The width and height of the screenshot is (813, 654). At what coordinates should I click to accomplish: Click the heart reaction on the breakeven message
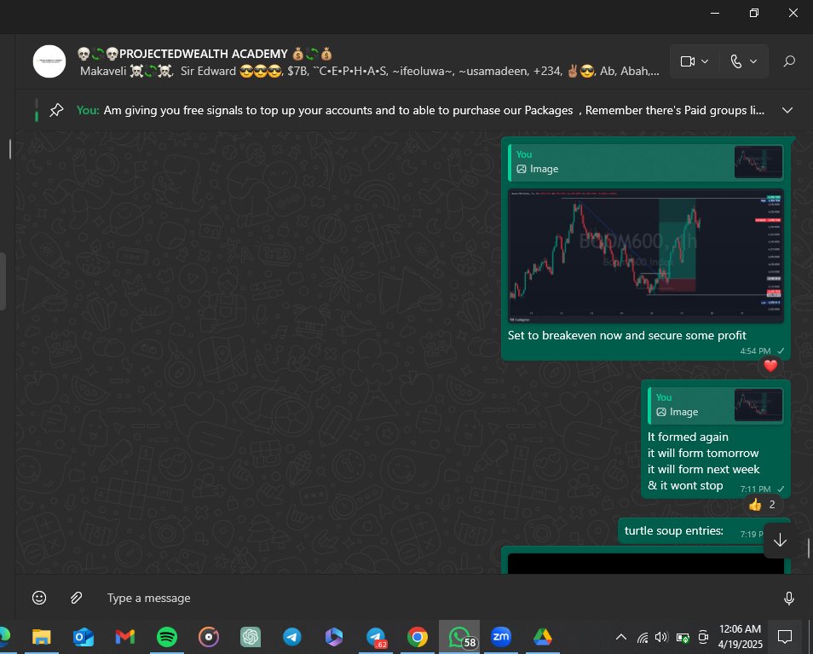(x=770, y=365)
